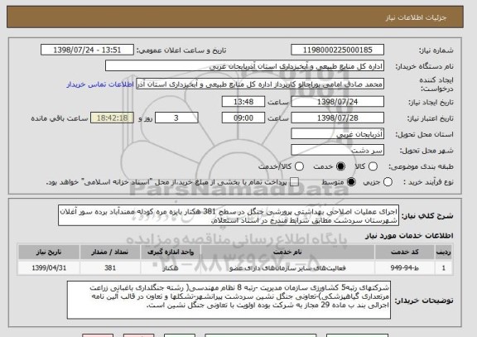Click the تاریخ ایجاد نیاز date field 1398/07/24
Viewport: 477px width, 337px height.
click(x=337, y=102)
